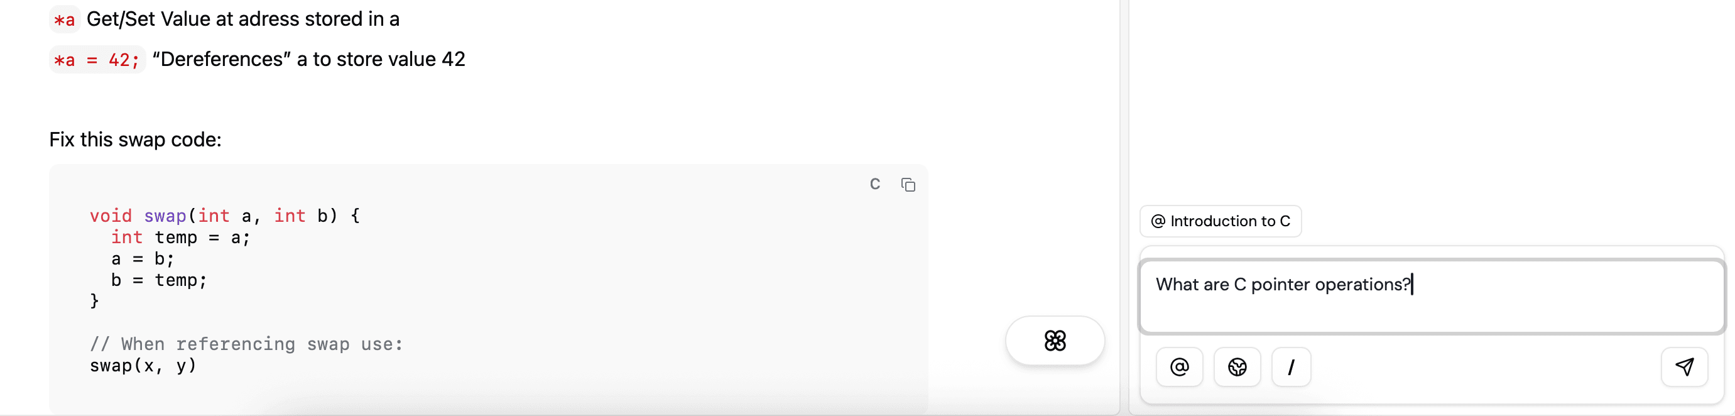Open slash commands with the / button
This screenshot has height=416, width=1735.
tap(1290, 367)
